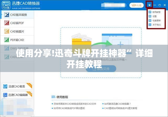Image resolution: width=168 pixels, height=117 pixels.
Task: Click the CAD转PDF red icon
Action: 7,23
